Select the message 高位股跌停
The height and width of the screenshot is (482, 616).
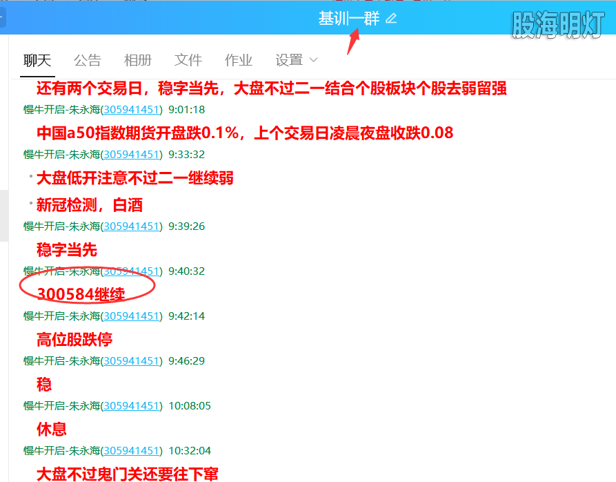tap(74, 339)
